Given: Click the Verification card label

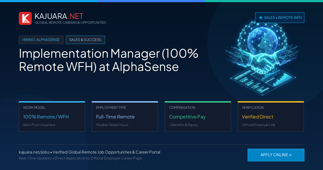Looking at the screenshot, I should pyautogui.click(x=253, y=108).
